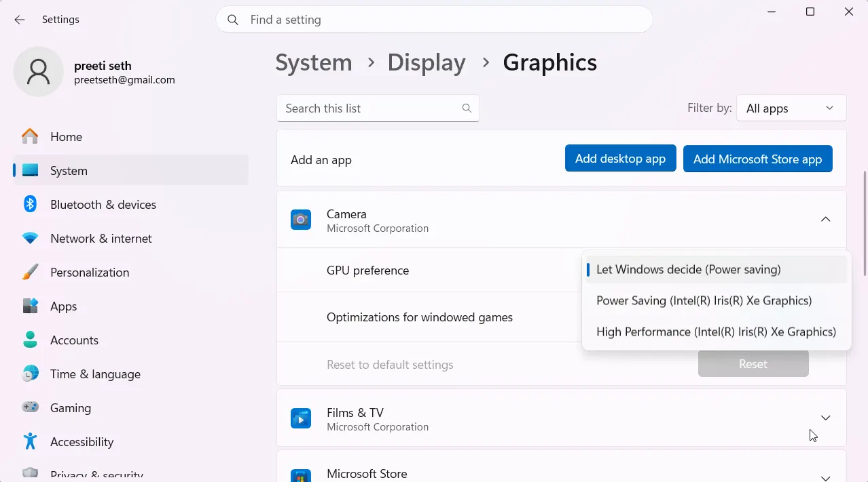Click the Reset button
Image resolution: width=868 pixels, height=482 pixels.
[x=753, y=364]
